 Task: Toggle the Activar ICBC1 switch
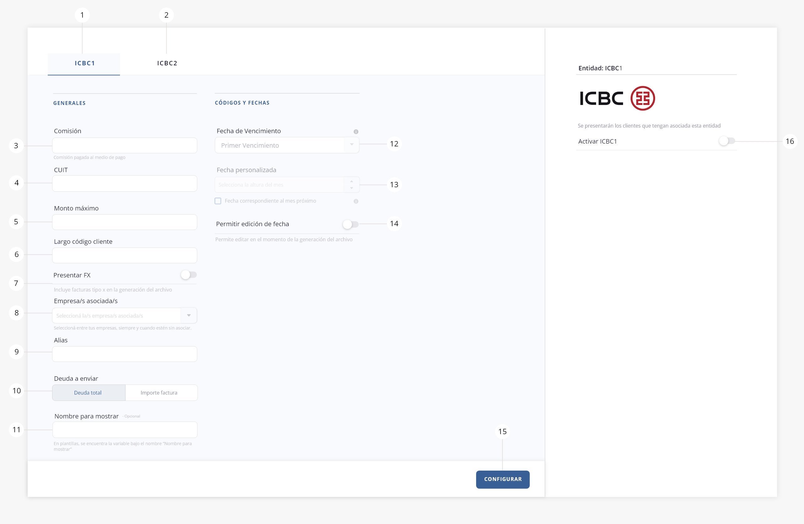[x=727, y=141]
